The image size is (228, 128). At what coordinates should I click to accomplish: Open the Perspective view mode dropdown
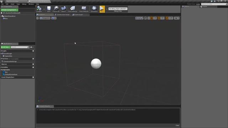tap(45, 18)
